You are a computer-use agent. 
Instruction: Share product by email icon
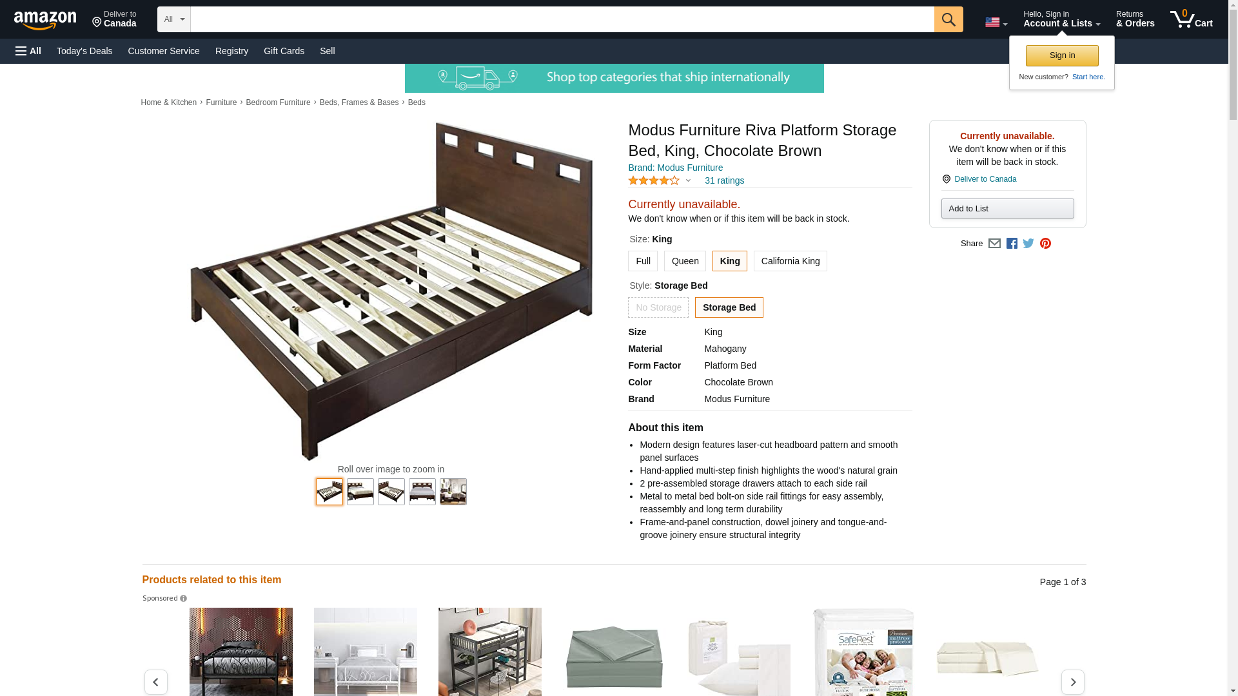994,244
